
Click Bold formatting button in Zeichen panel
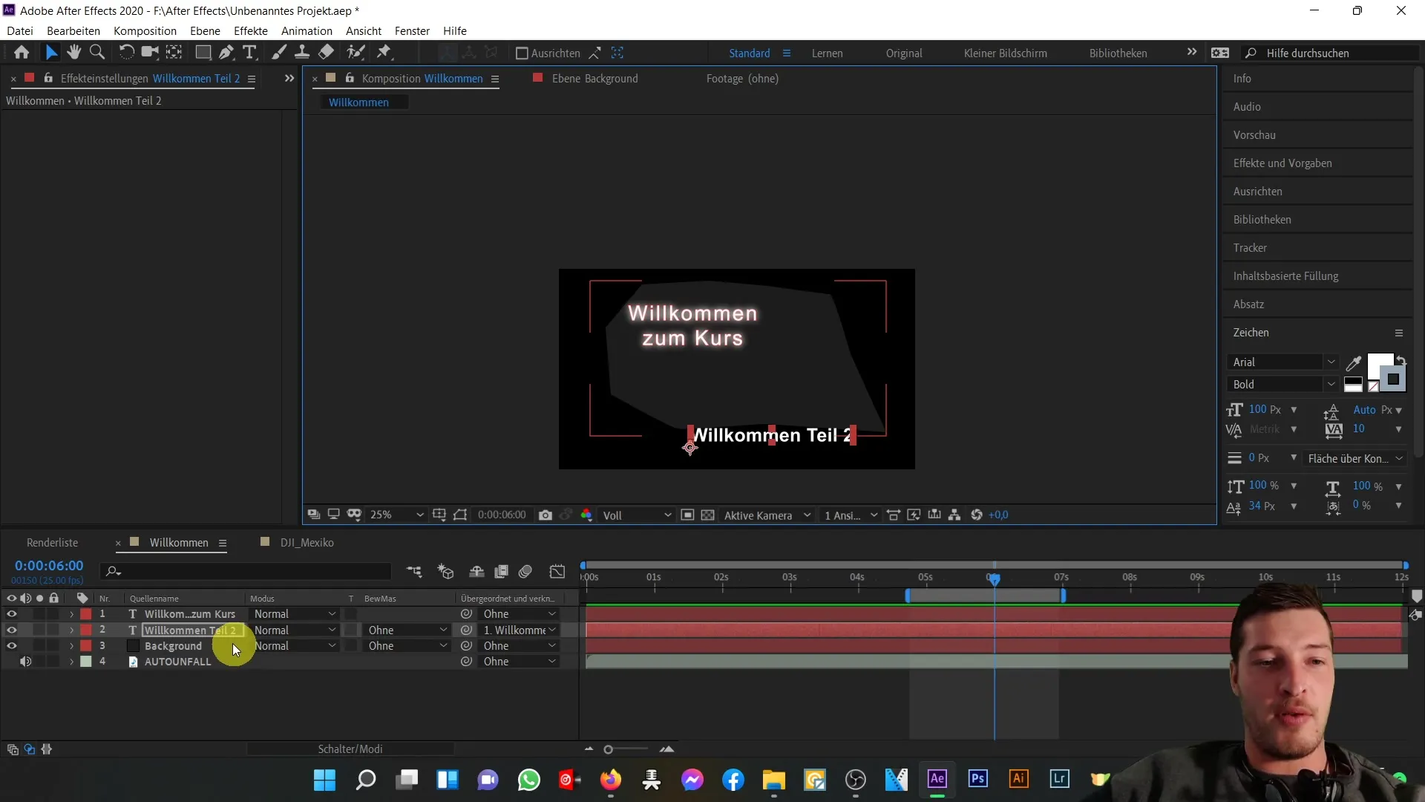(1277, 384)
